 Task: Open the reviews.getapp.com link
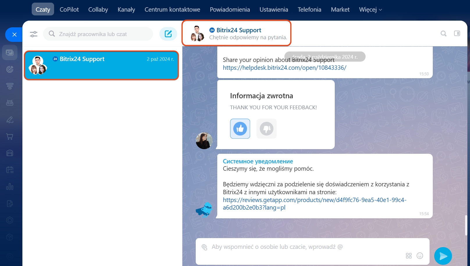[314, 204]
